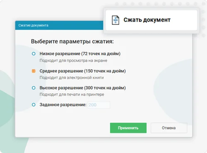Click the compress document icon
This screenshot has width=207, height=153.
(116, 20)
